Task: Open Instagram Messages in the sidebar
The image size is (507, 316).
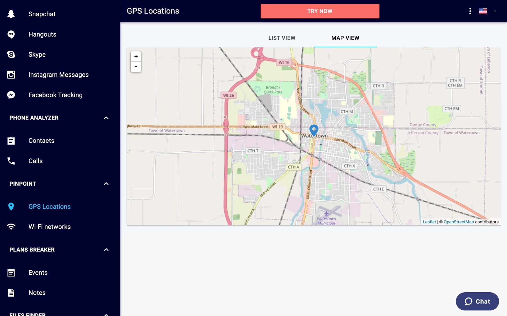Action: [60, 75]
